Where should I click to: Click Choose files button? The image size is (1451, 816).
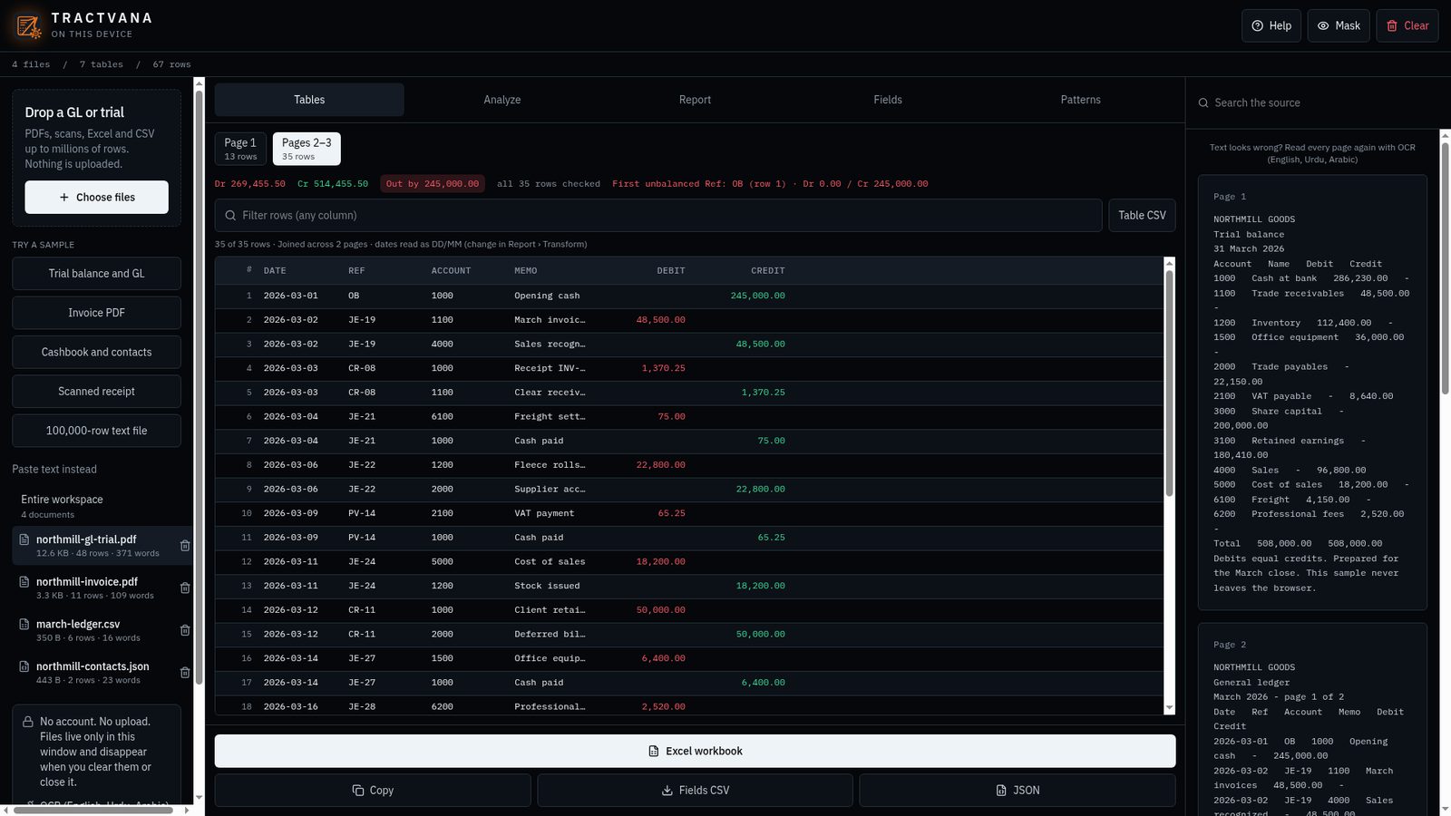(x=96, y=198)
